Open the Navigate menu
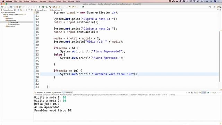222x125 pixels. click(43, 1)
